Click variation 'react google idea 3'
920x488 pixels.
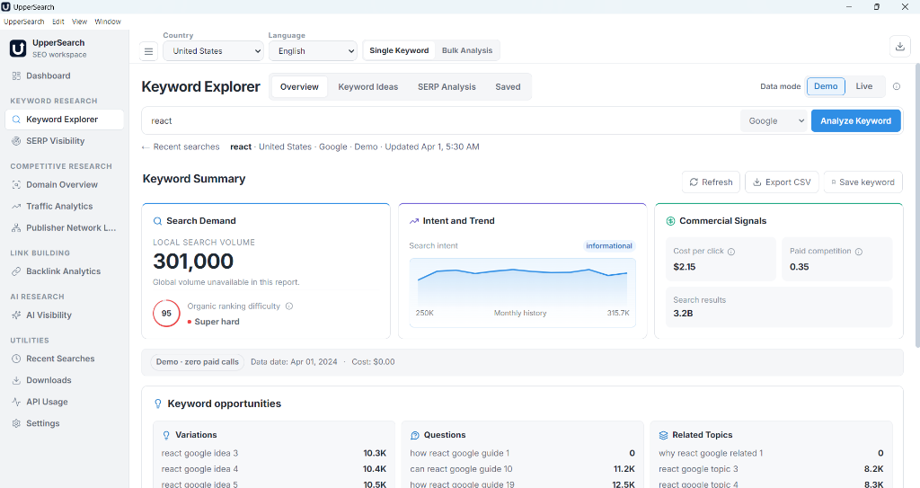coord(199,453)
